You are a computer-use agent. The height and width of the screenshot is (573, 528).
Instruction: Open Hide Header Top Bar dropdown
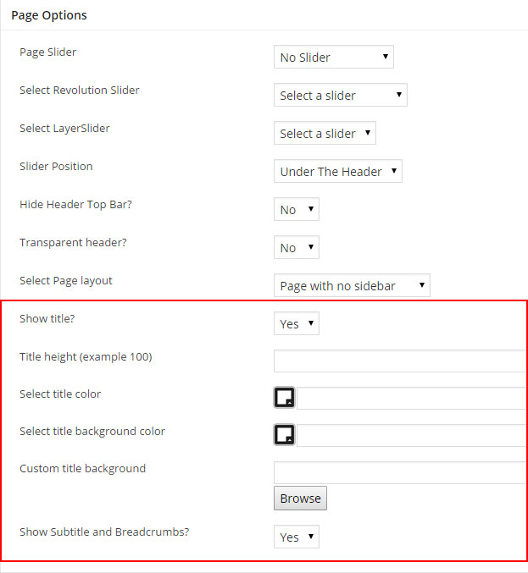click(296, 210)
